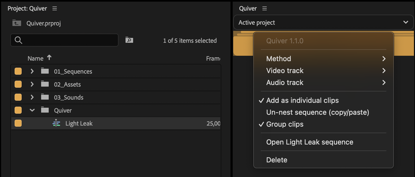This screenshot has height=177, width=415.
Task: Toggle the Add as individual clips option
Action: [x=302, y=100]
